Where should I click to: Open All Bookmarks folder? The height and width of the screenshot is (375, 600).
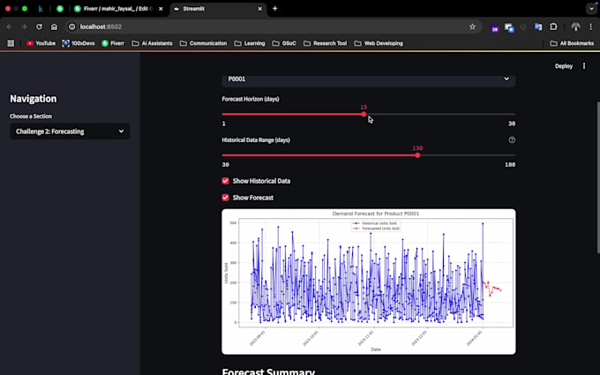coord(572,43)
